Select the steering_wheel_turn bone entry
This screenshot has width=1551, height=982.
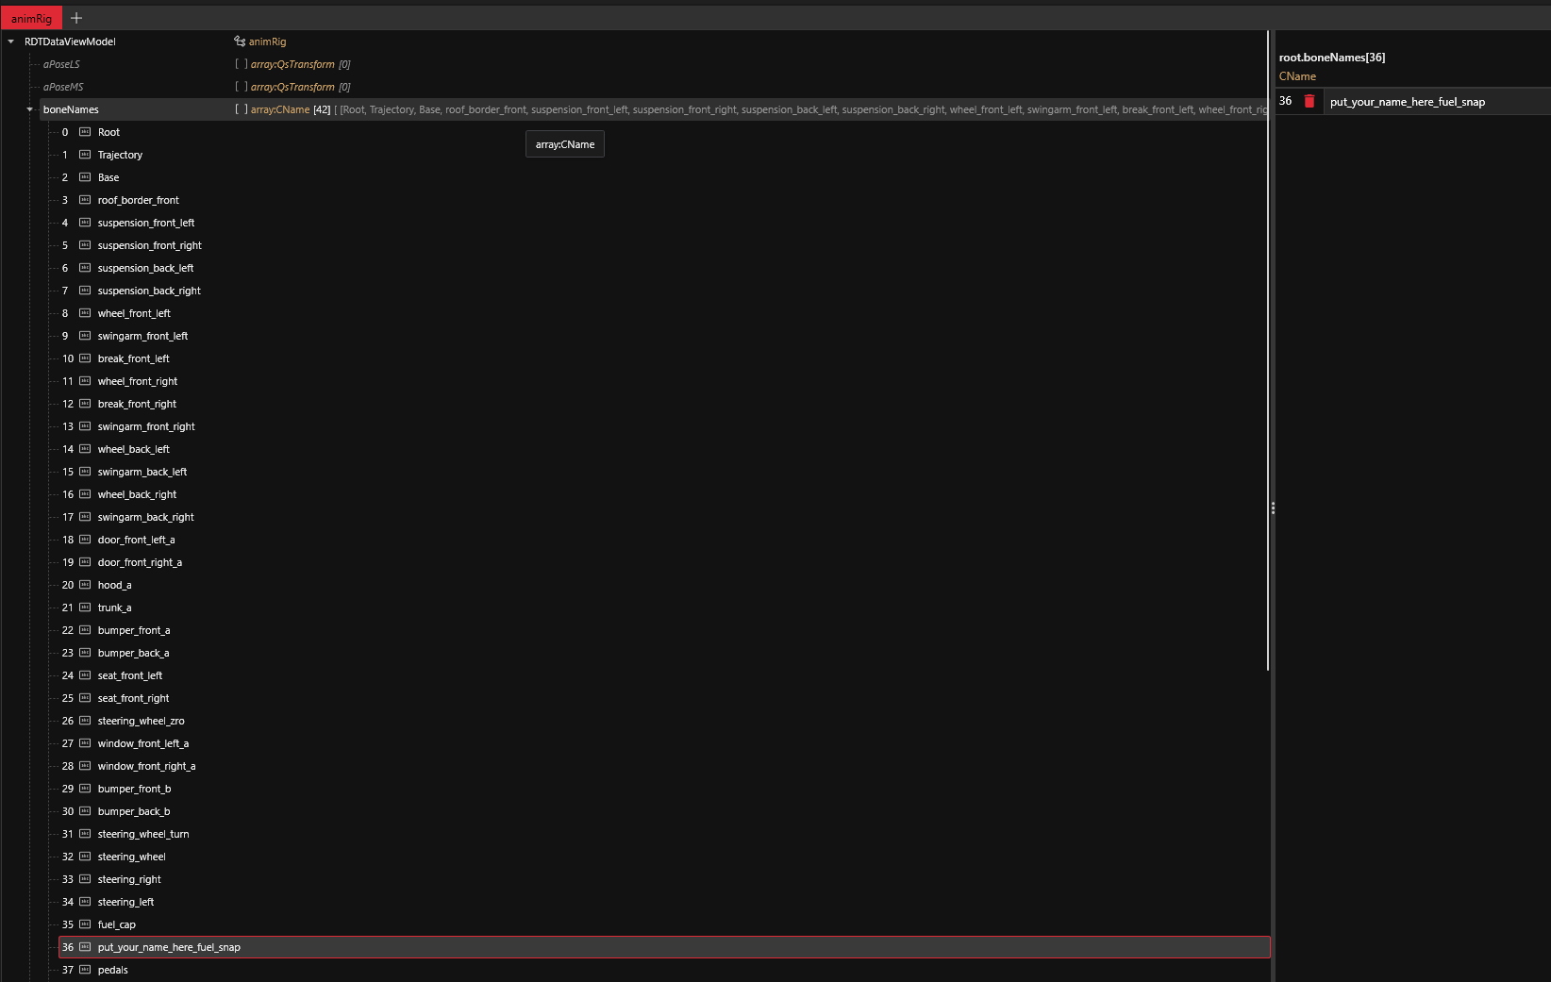[143, 834]
